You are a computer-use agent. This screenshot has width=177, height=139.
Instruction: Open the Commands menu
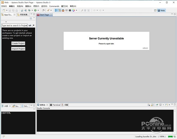pos(54,6)
